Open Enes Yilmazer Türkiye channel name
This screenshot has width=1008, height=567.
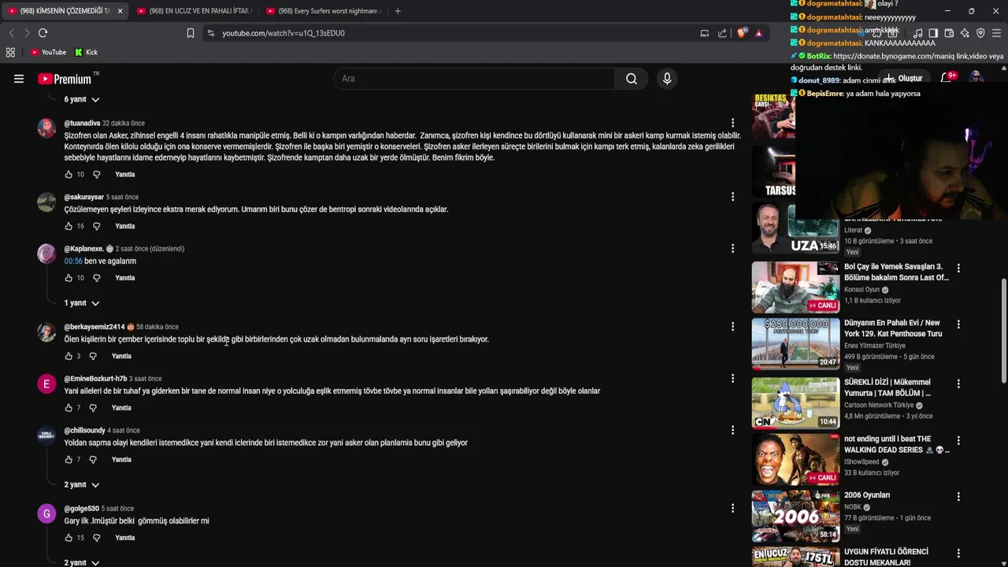[875, 346]
